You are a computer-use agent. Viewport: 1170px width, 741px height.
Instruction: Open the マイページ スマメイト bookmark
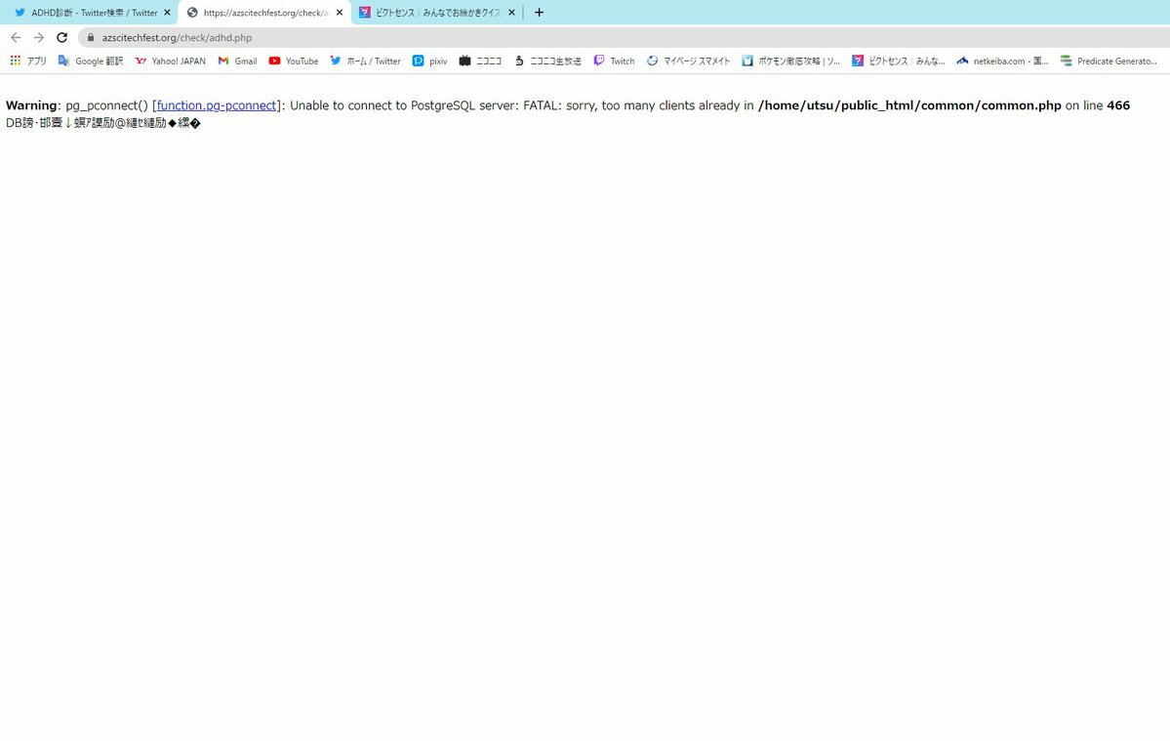(x=688, y=62)
